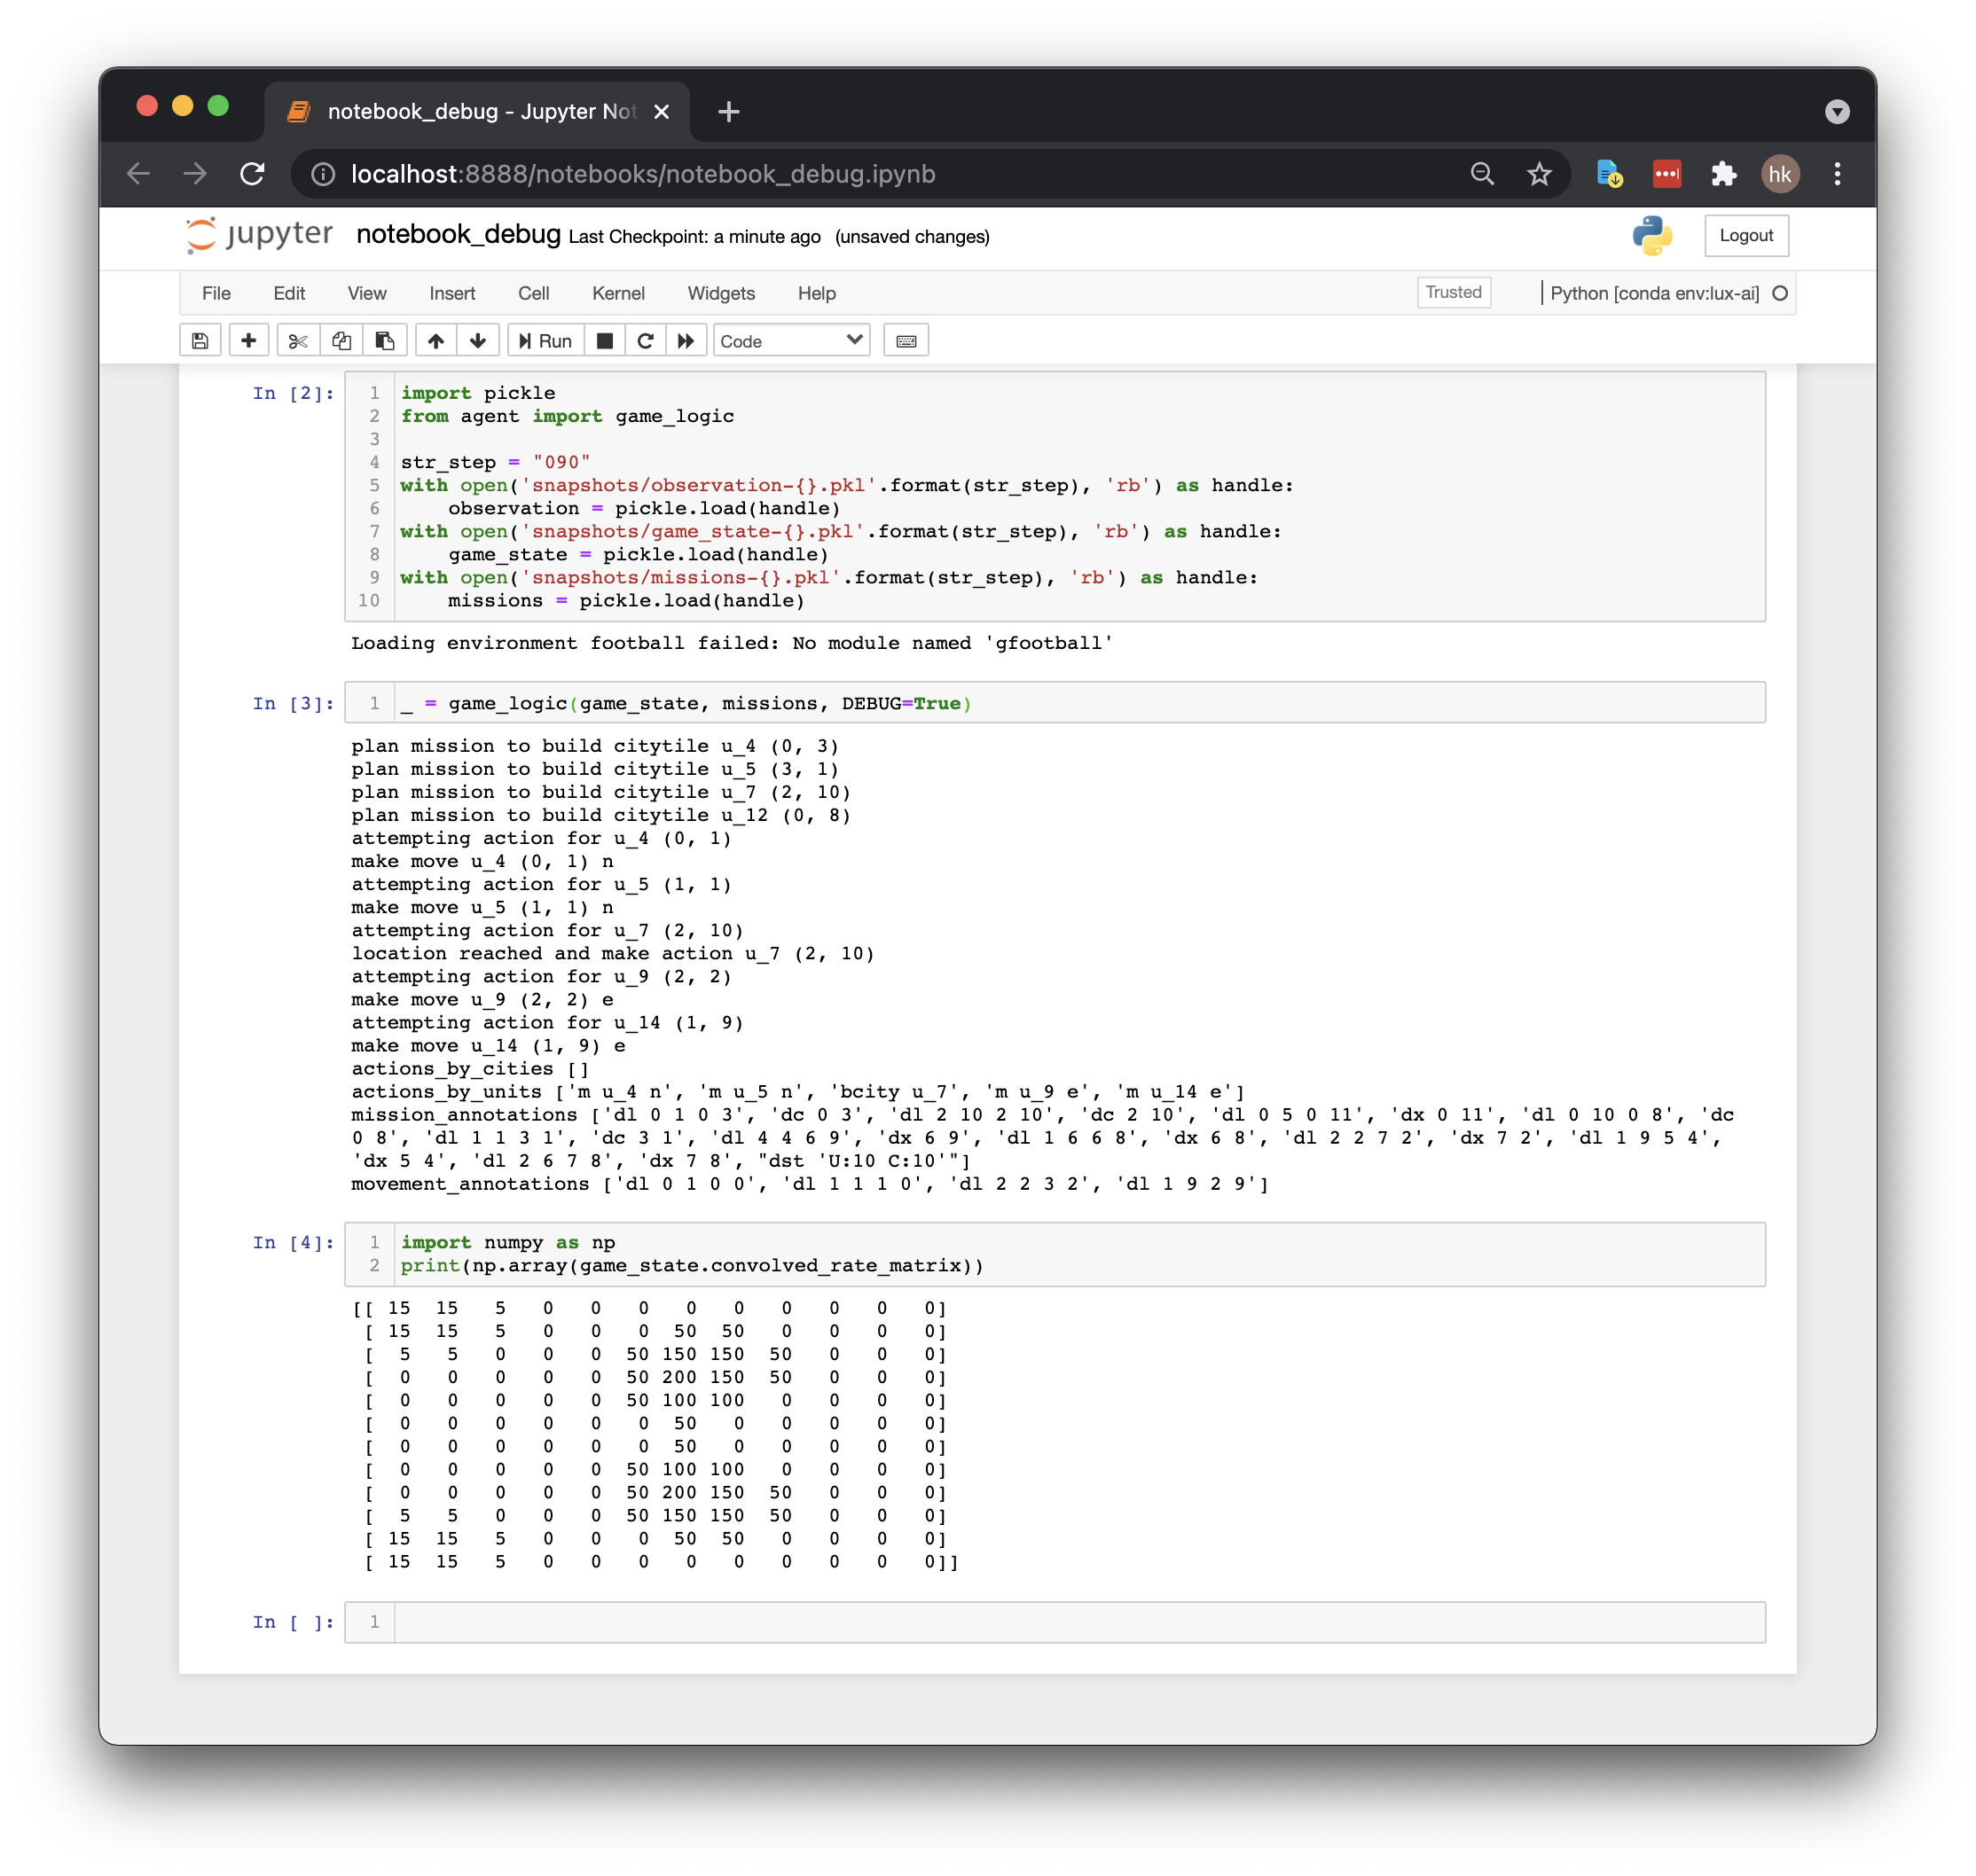Open the Kernel menu
Image resolution: width=1976 pixels, height=1876 pixels.
tap(617, 293)
